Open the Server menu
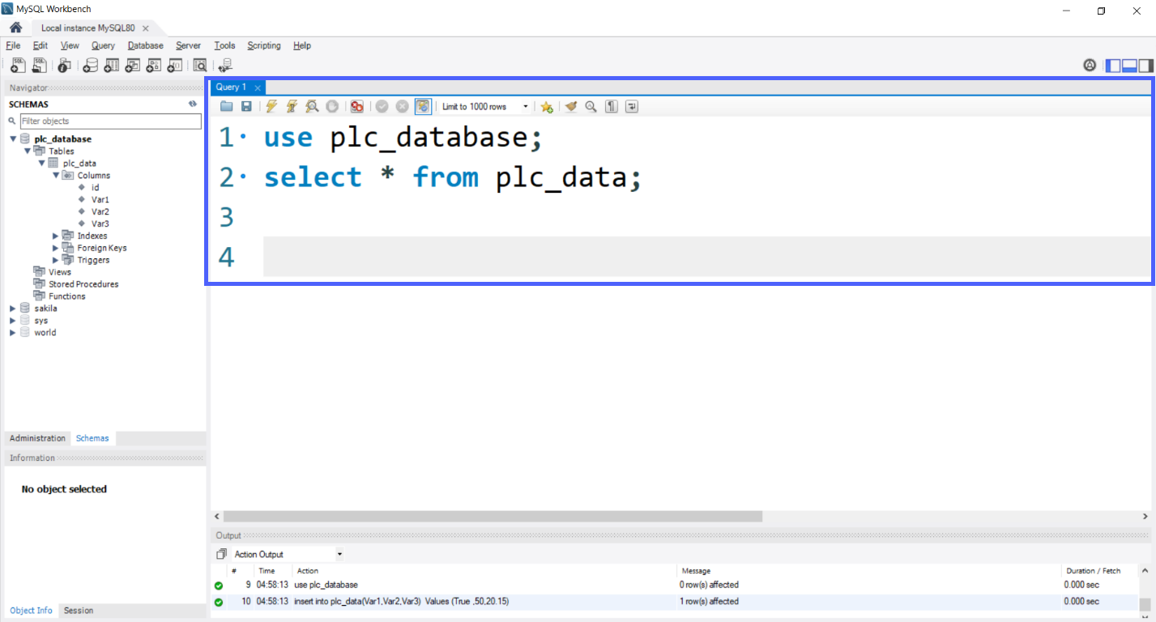Image resolution: width=1156 pixels, height=622 pixels. click(x=188, y=45)
